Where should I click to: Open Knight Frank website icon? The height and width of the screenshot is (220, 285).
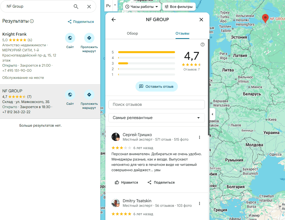70,38
